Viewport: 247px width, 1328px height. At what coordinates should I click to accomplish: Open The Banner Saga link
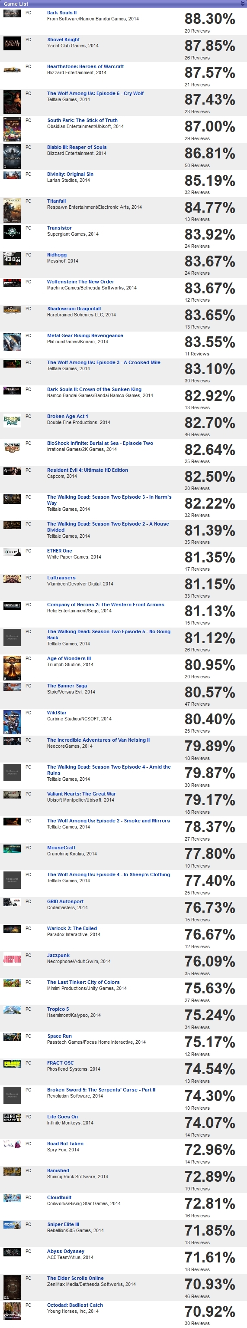[67, 686]
